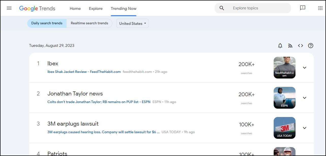Open the Explore tab
Viewport: 326px width, 156px height.
pyautogui.click(x=96, y=8)
